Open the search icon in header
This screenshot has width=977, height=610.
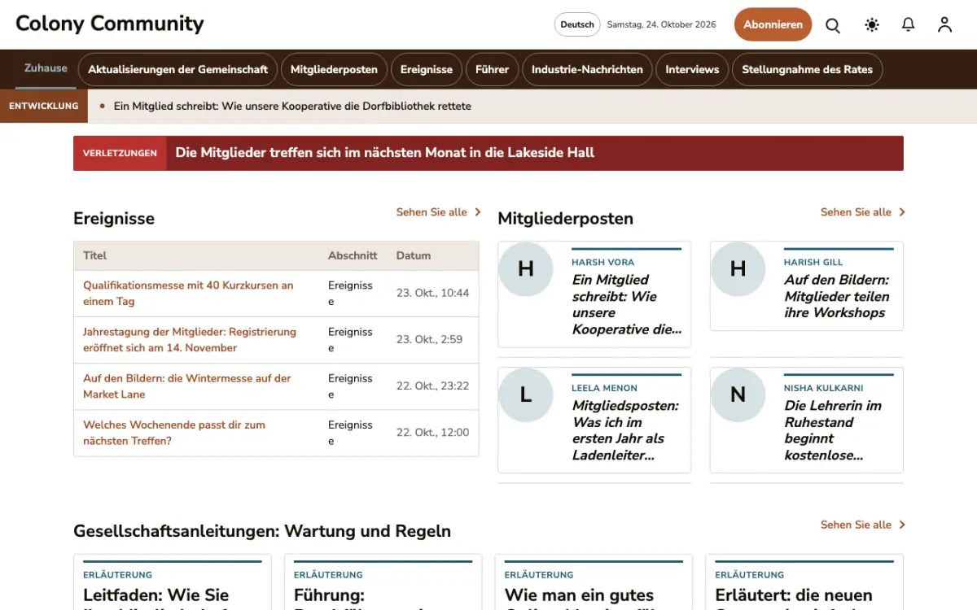click(833, 25)
